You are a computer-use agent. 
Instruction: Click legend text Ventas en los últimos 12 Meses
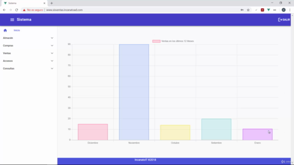coord(178,41)
